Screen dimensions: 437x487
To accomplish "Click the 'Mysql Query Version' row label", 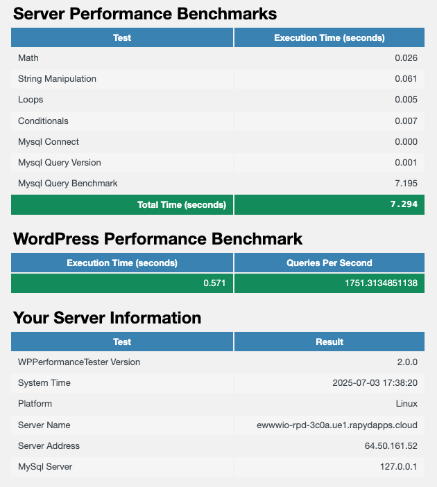I will (x=60, y=163).
